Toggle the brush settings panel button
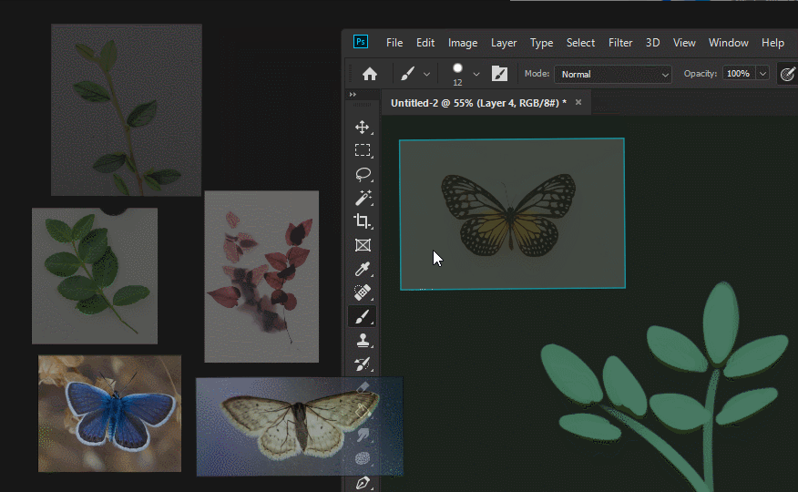The height and width of the screenshot is (492, 798). click(499, 74)
